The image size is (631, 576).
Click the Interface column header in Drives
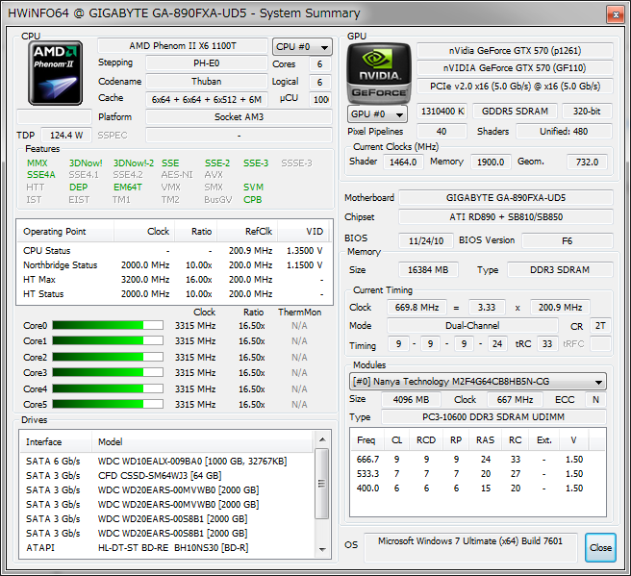[56, 441]
